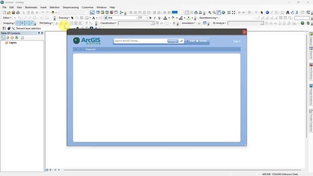Select the Groups radio button
The width and height of the screenshot is (313, 176).
[x=198, y=41]
